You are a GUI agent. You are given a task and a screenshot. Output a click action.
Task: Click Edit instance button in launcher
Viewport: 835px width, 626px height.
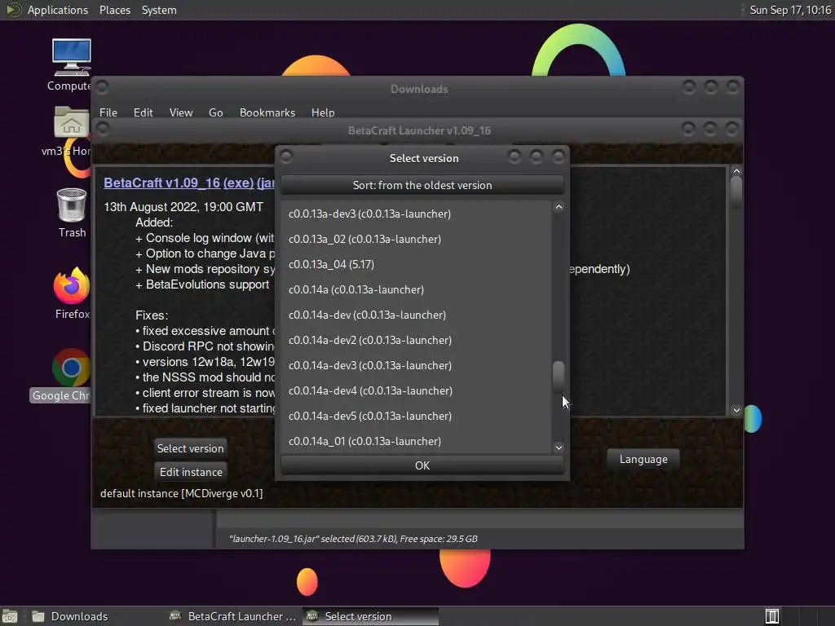[x=191, y=472]
